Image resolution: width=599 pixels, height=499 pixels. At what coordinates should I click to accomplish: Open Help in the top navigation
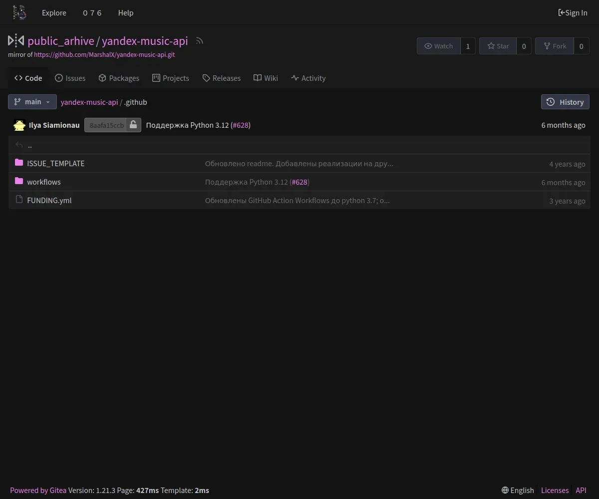(x=126, y=12)
